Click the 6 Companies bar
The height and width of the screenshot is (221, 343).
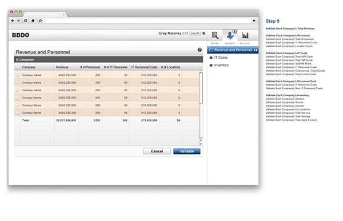tap(109, 59)
